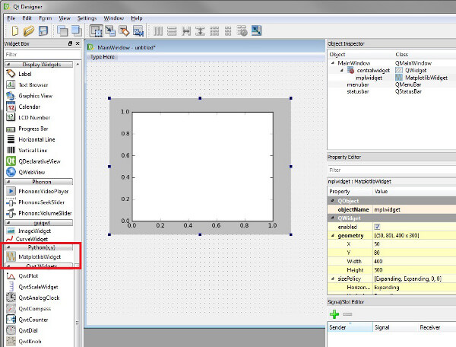The image size is (456, 347).
Task: Collapse the Display Widgets category
Action: (8, 64)
